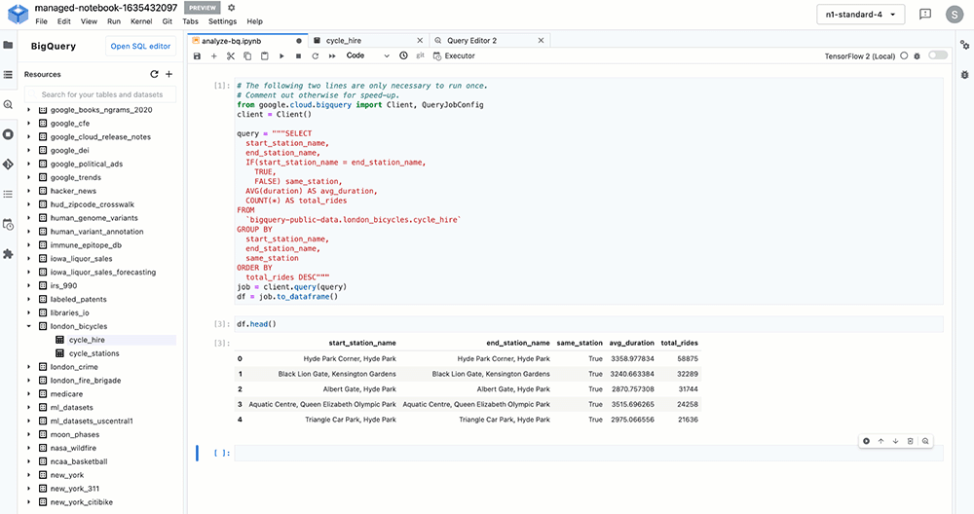
Task: Click the empty code cell input
Action: 588,454
